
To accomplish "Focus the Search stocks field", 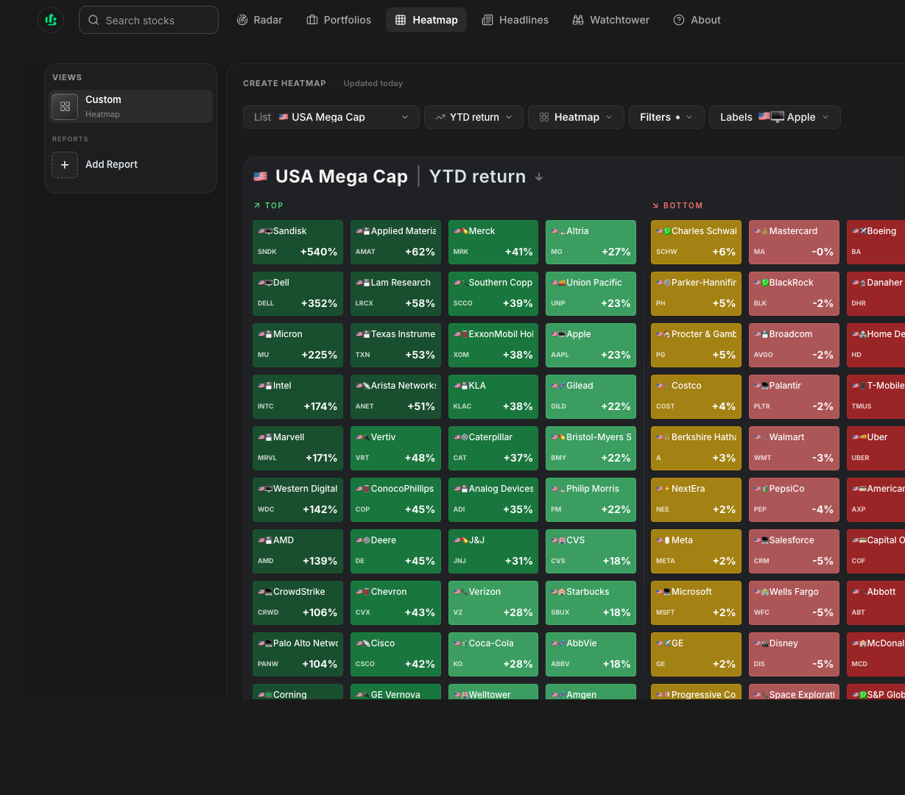I will [x=149, y=20].
